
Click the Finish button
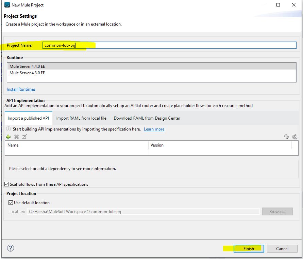pos(249,248)
